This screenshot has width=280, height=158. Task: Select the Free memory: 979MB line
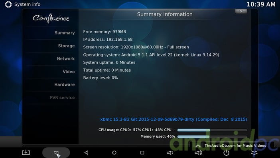(105, 32)
